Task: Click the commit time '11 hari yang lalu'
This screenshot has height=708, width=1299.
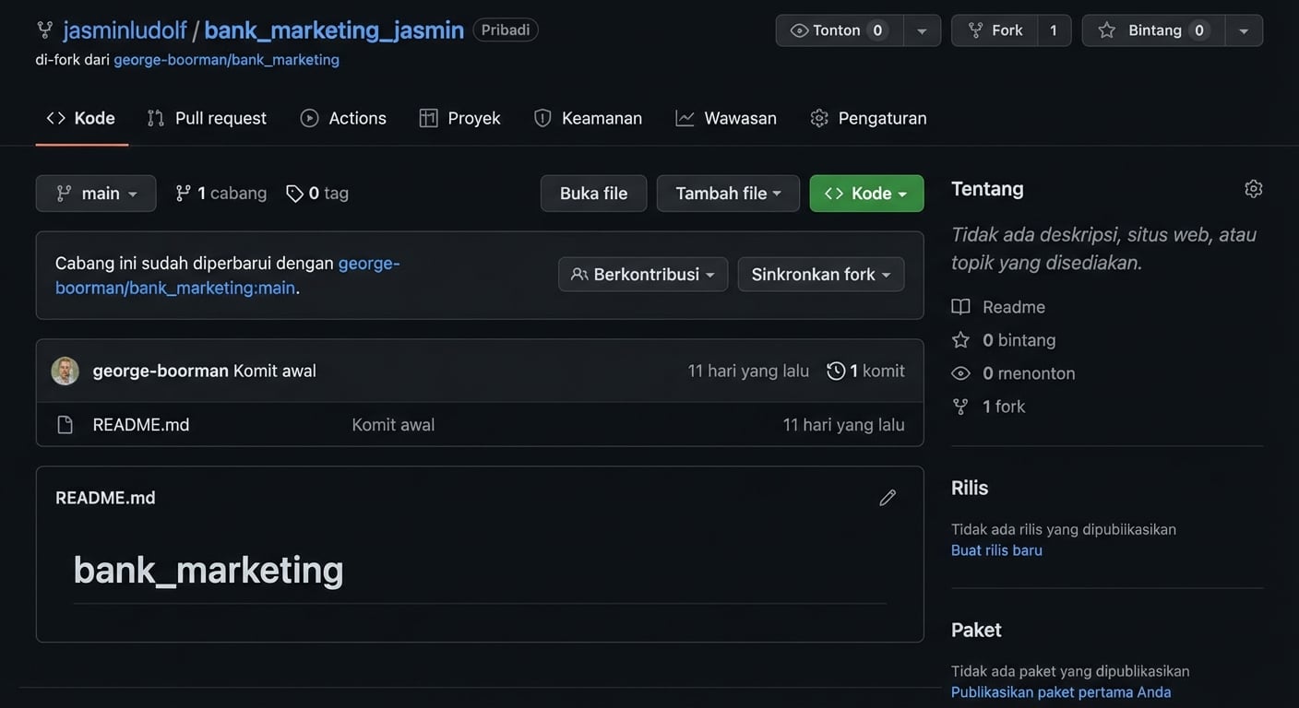Action: coord(748,371)
